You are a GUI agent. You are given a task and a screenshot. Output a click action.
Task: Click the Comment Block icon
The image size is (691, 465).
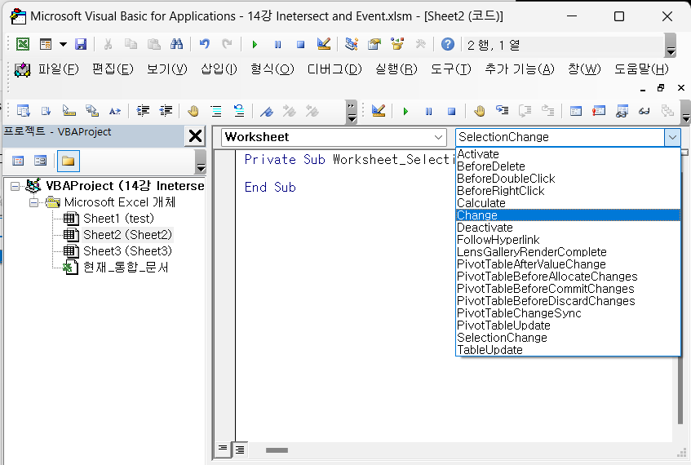coord(216,111)
